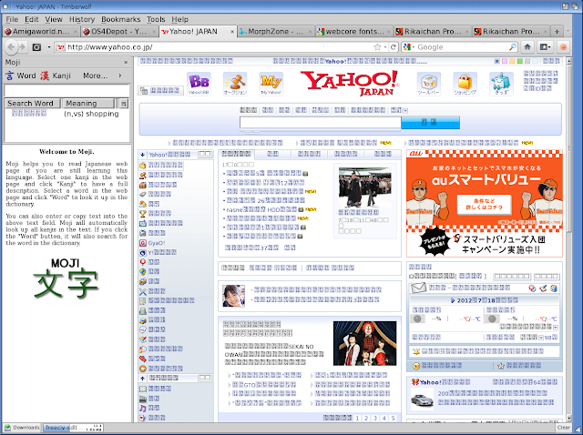Click in the Moji text entry field
This screenshot has width=583, height=435.
pyautogui.click(x=66, y=90)
